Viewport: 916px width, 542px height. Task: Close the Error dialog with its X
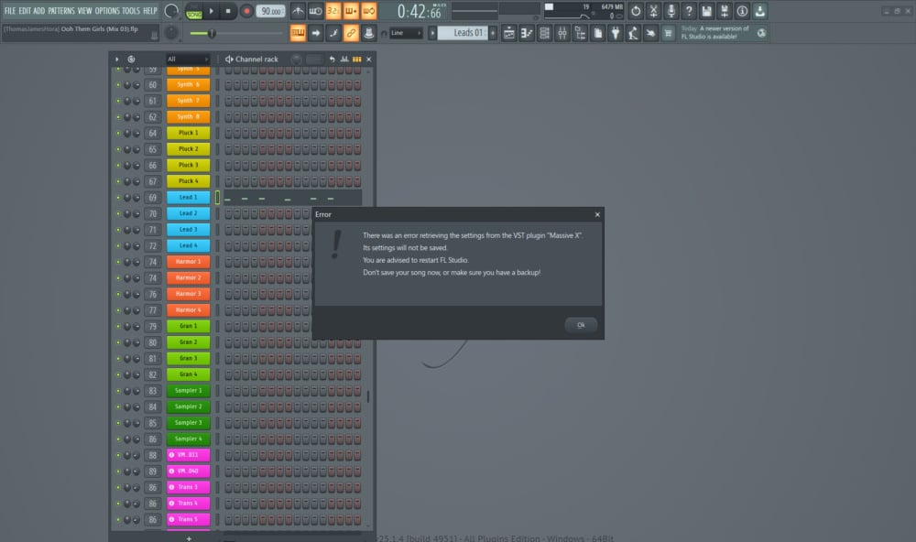click(597, 214)
